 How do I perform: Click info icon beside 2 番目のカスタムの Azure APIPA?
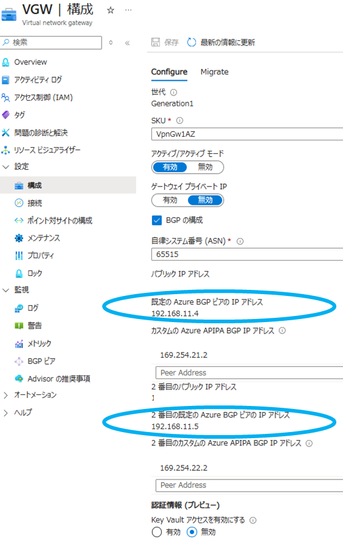pyautogui.click(x=309, y=444)
